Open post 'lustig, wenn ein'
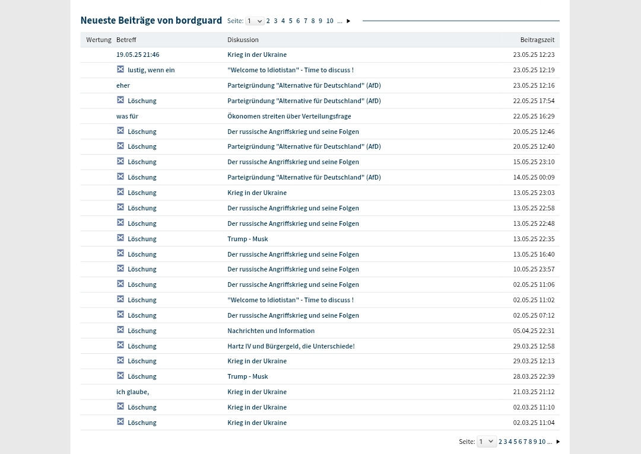The height and width of the screenshot is (454, 641). [x=151, y=70]
